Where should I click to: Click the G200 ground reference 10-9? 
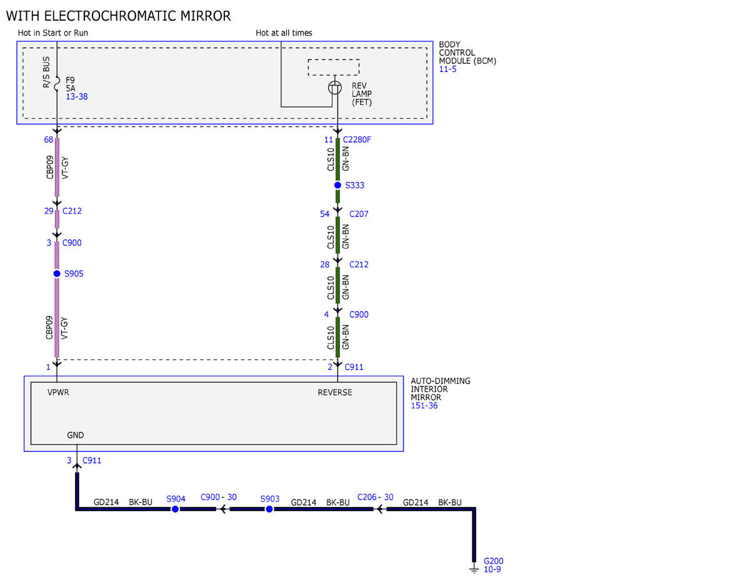[x=492, y=569]
